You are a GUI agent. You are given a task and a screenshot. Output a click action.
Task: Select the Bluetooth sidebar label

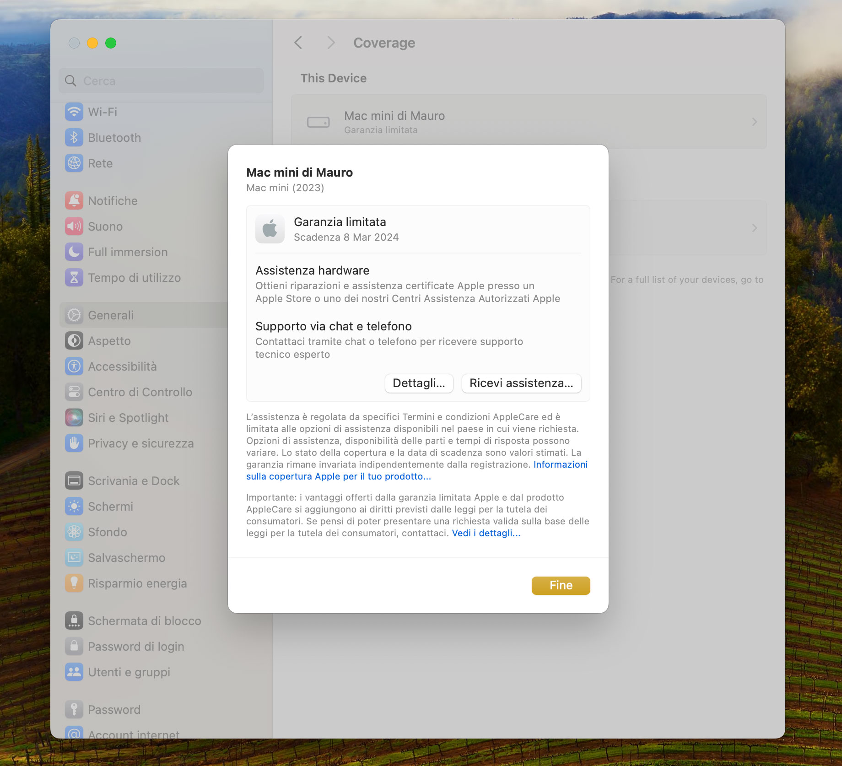point(114,137)
